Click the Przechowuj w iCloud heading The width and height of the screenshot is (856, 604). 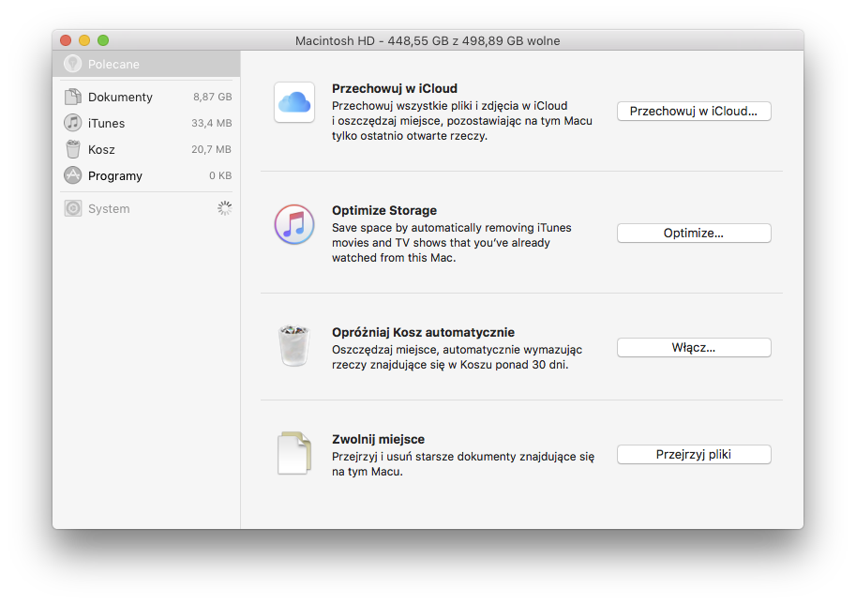395,88
